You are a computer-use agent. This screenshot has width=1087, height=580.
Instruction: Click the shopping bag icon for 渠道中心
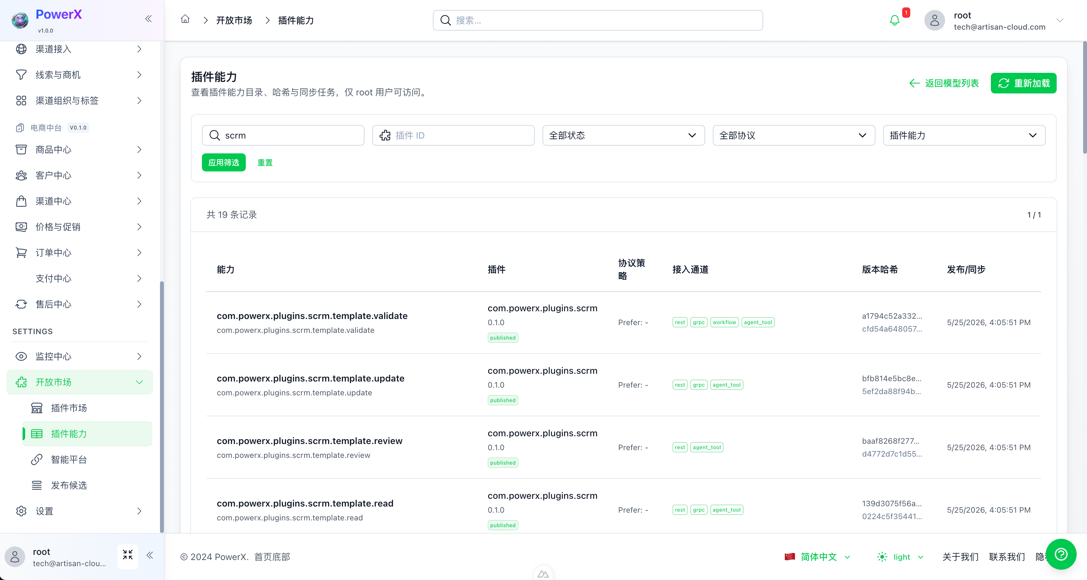pyautogui.click(x=21, y=201)
